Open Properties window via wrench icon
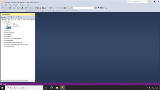 [x=98, y=8]
